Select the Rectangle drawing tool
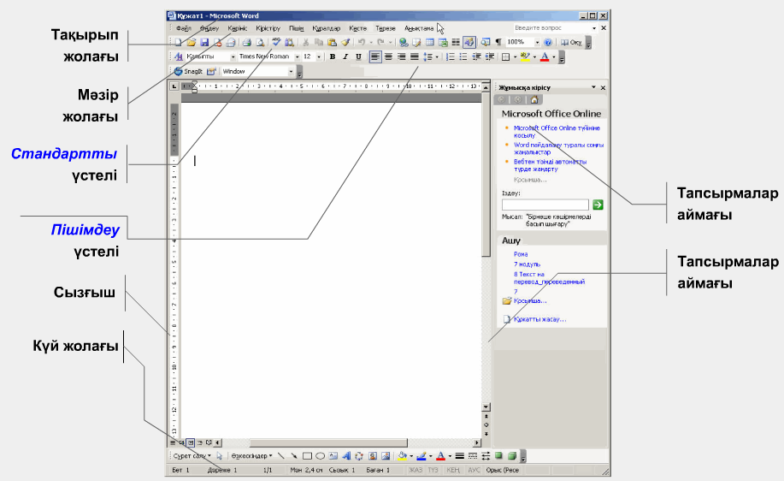The height and width of the screenshot is (481, 784). click(x=308, y=456)
